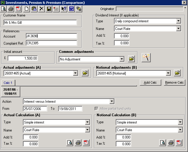This screenshot has width=188, height=152.
Task: Open Actual Calculation Name dropdown
Action: click(88, 130)
